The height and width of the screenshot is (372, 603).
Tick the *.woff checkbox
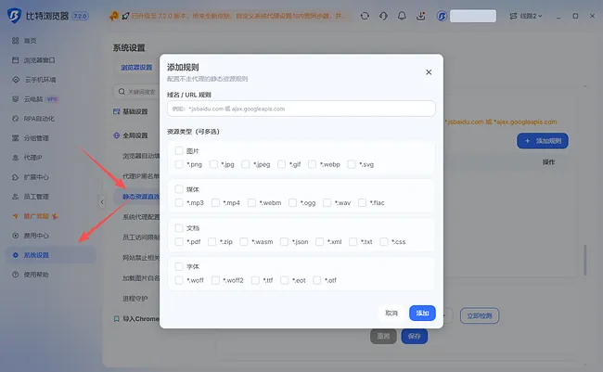pos(179,280)
